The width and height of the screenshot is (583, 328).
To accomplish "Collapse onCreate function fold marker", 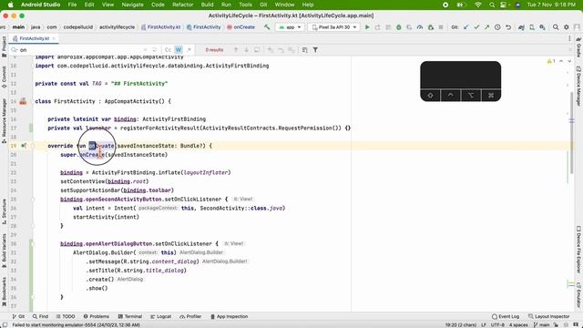I will tap(33, 146).
